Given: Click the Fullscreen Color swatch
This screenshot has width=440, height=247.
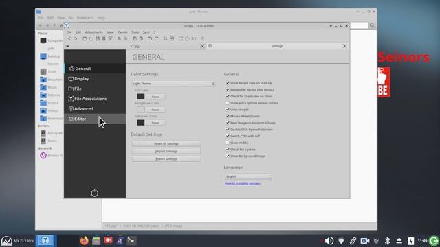Looking at the screenshot, I should tap(141, 123).
